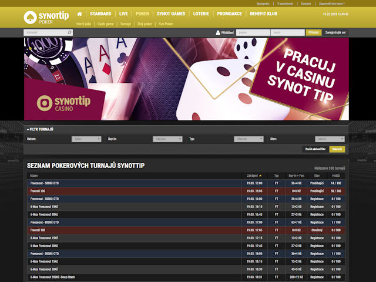Open Freeroll 100 tournament starting 17:05
This screenshot has width=376, height=282.
point(186,230)
